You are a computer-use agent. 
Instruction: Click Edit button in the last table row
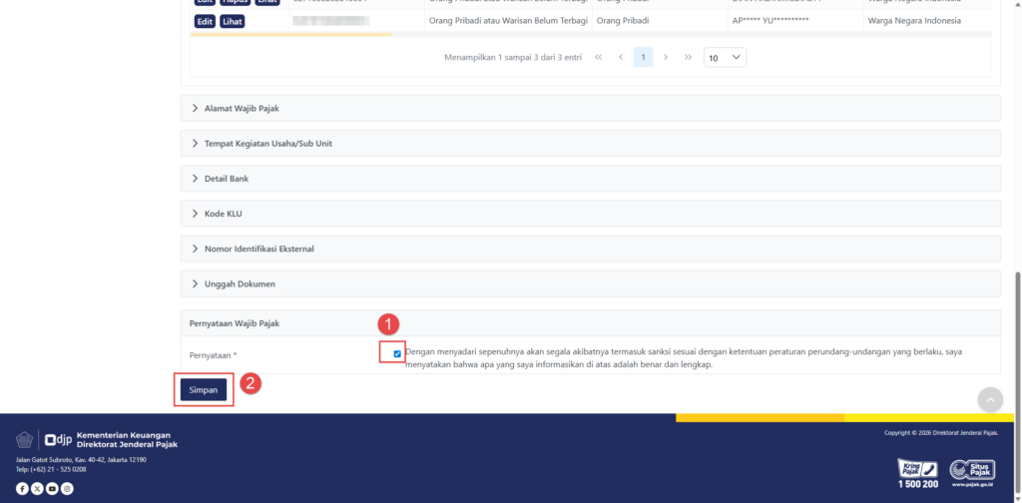coord(205,21)
